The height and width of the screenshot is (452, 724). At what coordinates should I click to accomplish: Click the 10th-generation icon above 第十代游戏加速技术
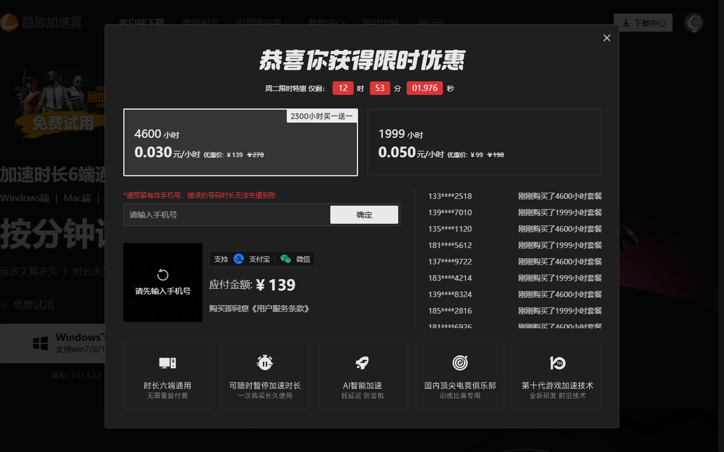pyautogui.click(x=558, y=363)
